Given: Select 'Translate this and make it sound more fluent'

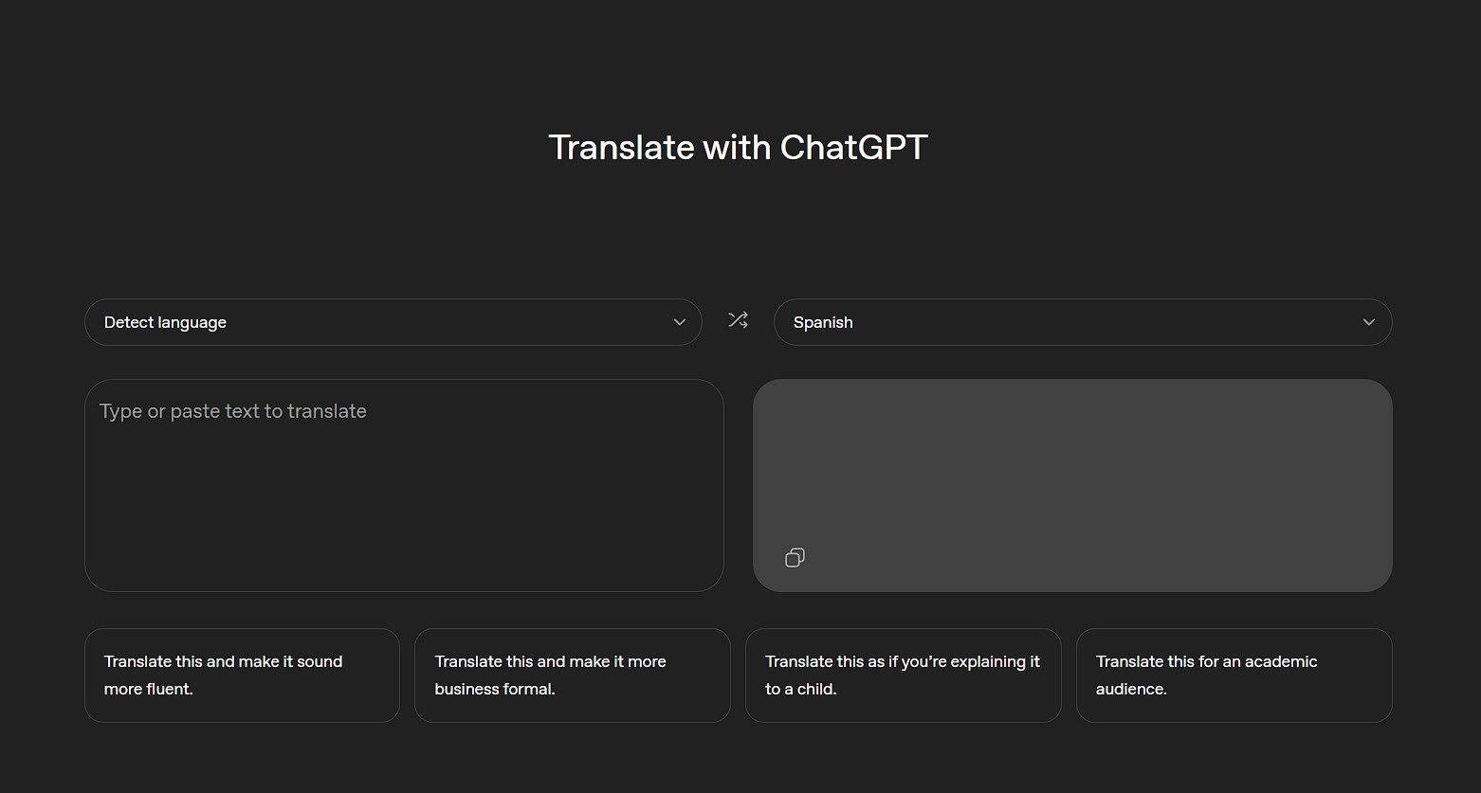Looking at the screenshot, I should pos(242,675).
